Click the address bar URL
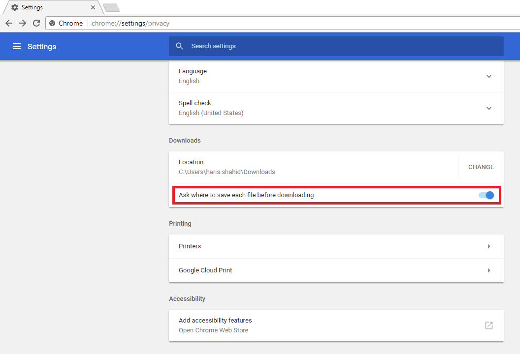The height and width of the screenshot is (354, 520). click(130, 23)
